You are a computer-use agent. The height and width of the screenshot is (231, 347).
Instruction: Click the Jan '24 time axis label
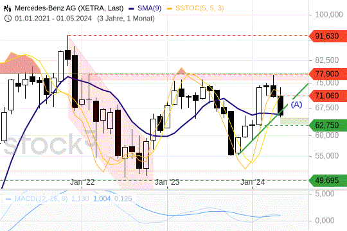[x=253, y=182]
